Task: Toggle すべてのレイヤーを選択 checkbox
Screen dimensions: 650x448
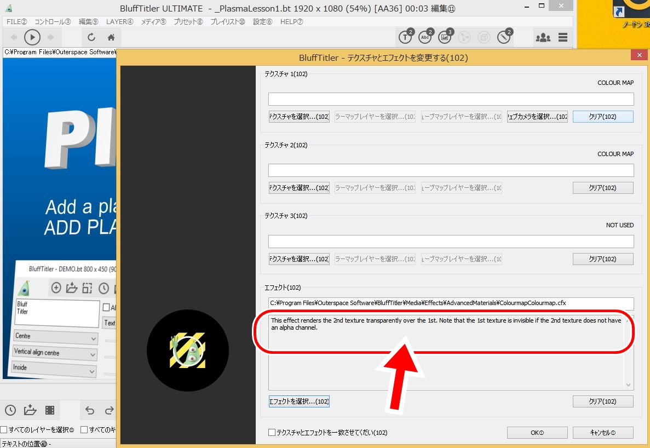Action: click(4, 430)
